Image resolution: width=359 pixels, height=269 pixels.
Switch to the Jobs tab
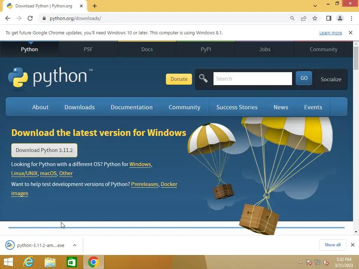(x=265, y=49)
